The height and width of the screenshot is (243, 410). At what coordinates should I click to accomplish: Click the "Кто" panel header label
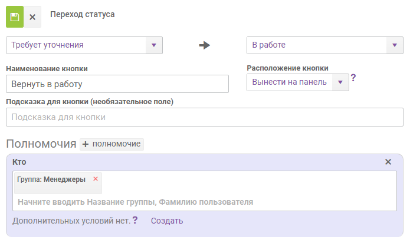point(19,162)
